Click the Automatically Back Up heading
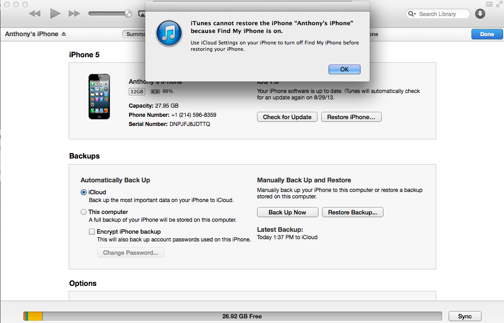 coord(115,181)
